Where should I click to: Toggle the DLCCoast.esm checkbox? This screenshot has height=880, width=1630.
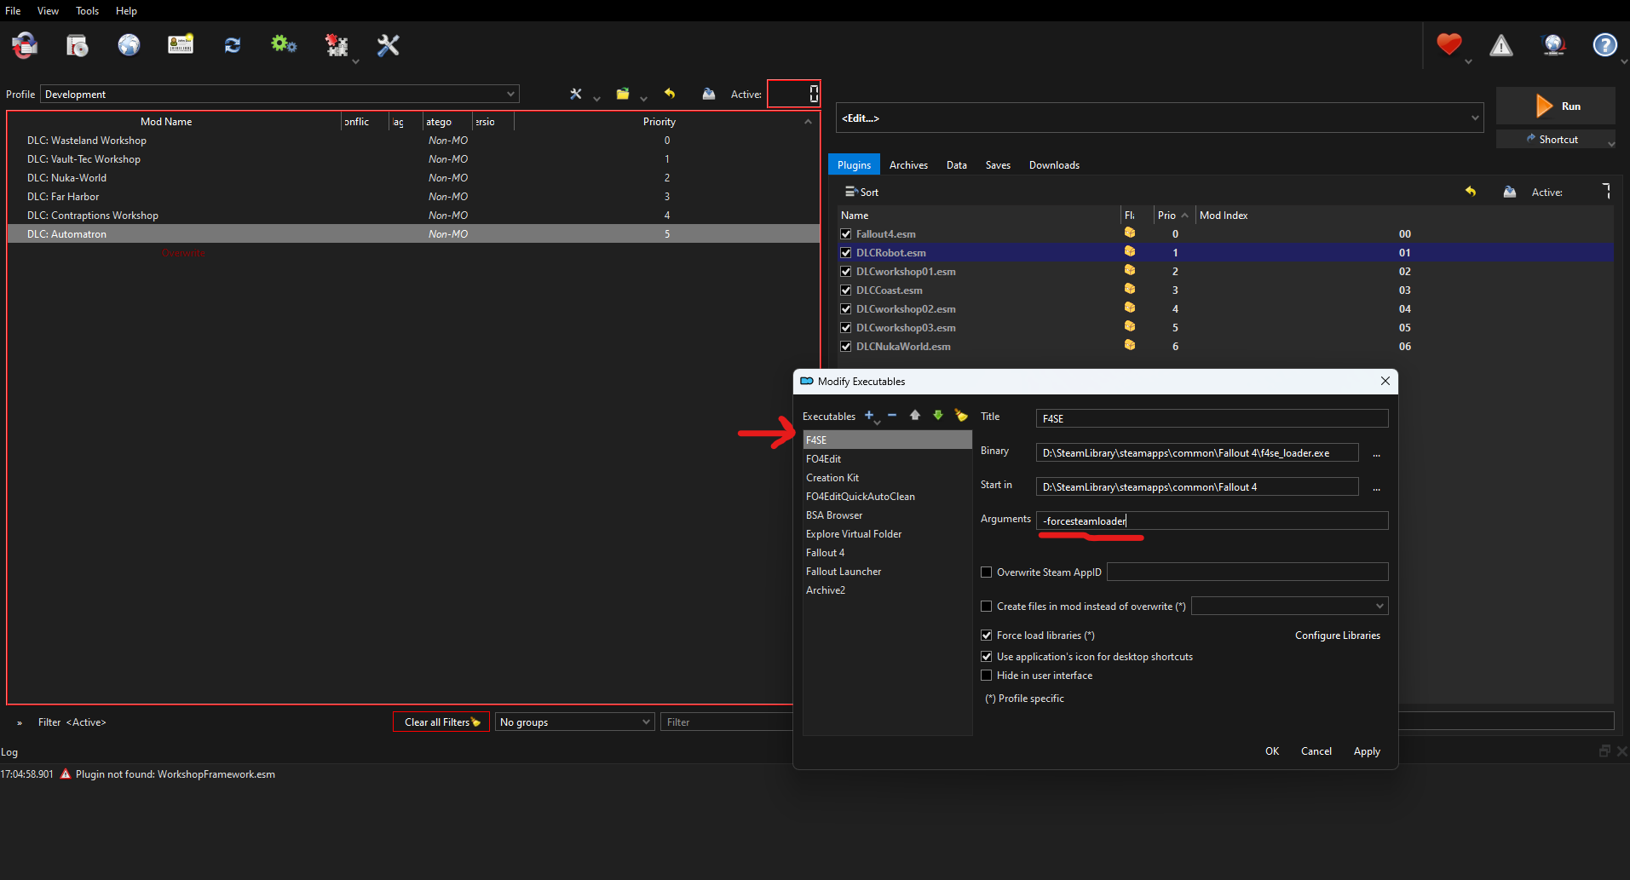[x=846, y=290]
